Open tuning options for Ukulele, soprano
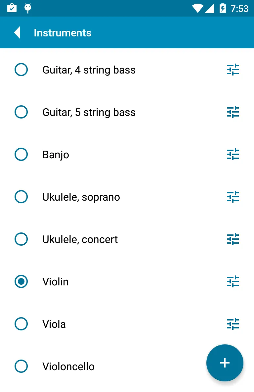Image resolution: width=254 pixels, height=392 pixels. 233,197
